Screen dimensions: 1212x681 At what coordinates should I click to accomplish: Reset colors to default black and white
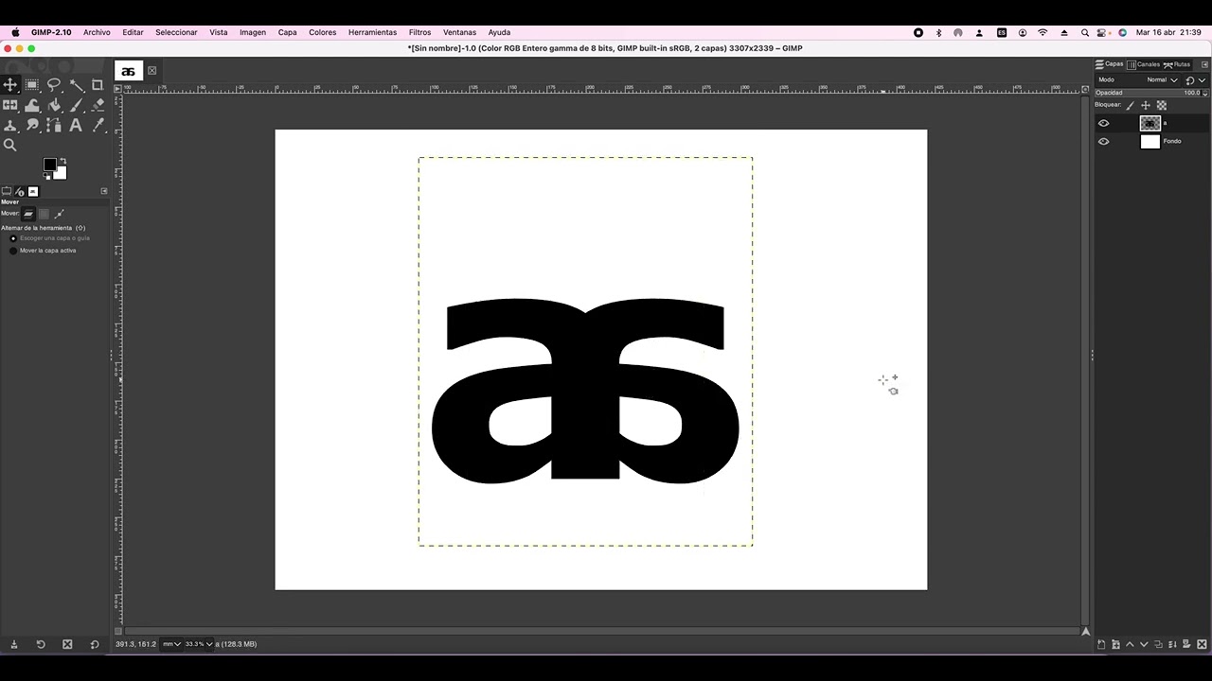[x=45, y=177]
